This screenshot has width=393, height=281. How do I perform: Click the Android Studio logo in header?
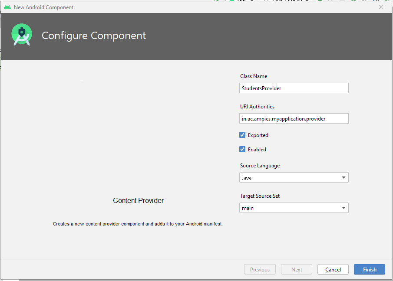tap(22, 35)
